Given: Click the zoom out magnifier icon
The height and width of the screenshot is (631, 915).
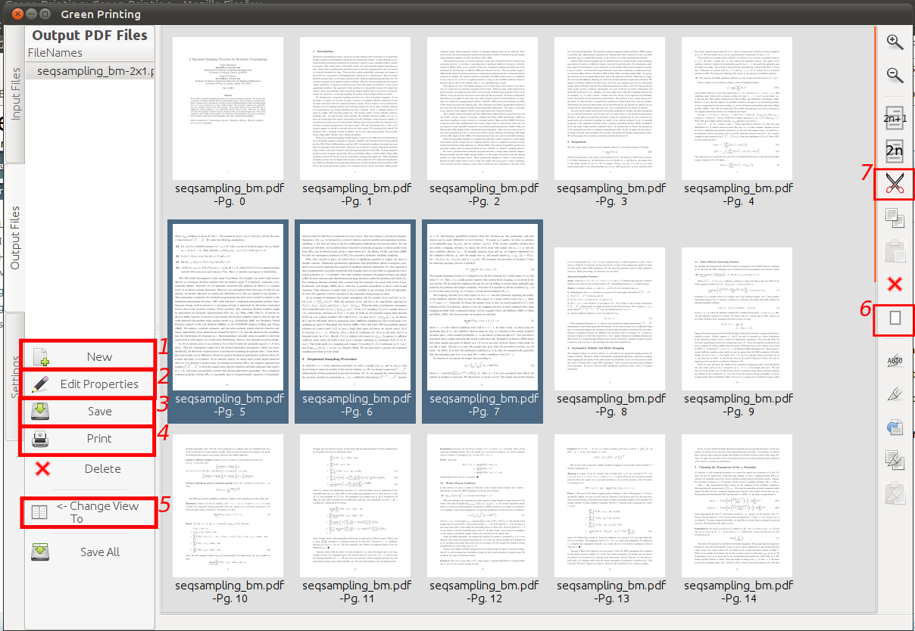Looking at the screenshot, I should click(x=895, y=75).
